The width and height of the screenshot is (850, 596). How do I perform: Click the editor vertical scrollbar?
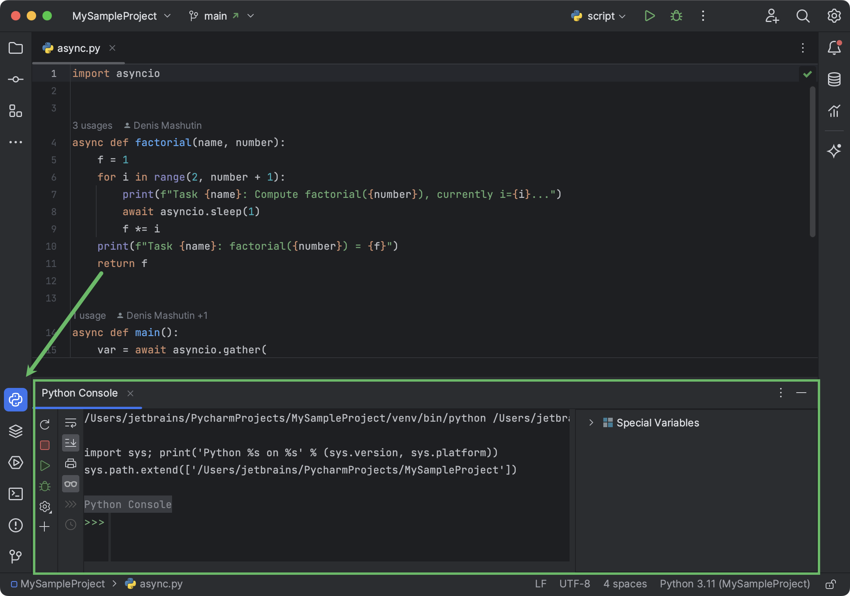pos(812,162)
